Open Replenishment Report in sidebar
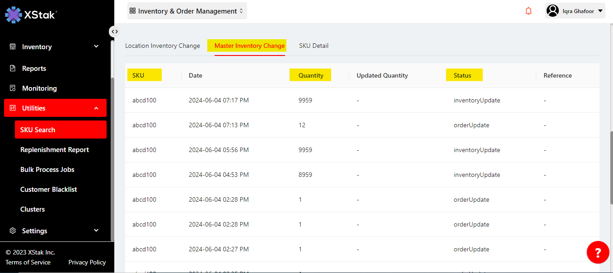Image resolution: width=613 pixels, height=273 pixels. point(55,150)
